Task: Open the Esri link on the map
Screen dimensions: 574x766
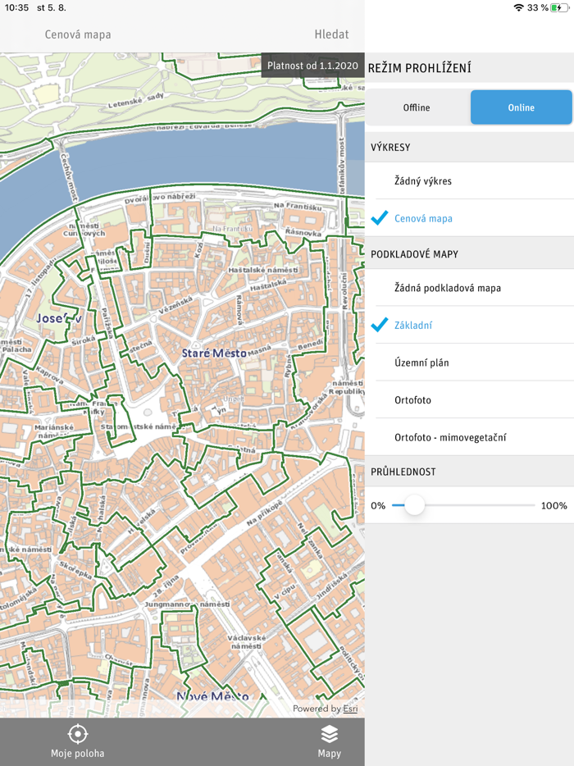Action: point(350,709)
